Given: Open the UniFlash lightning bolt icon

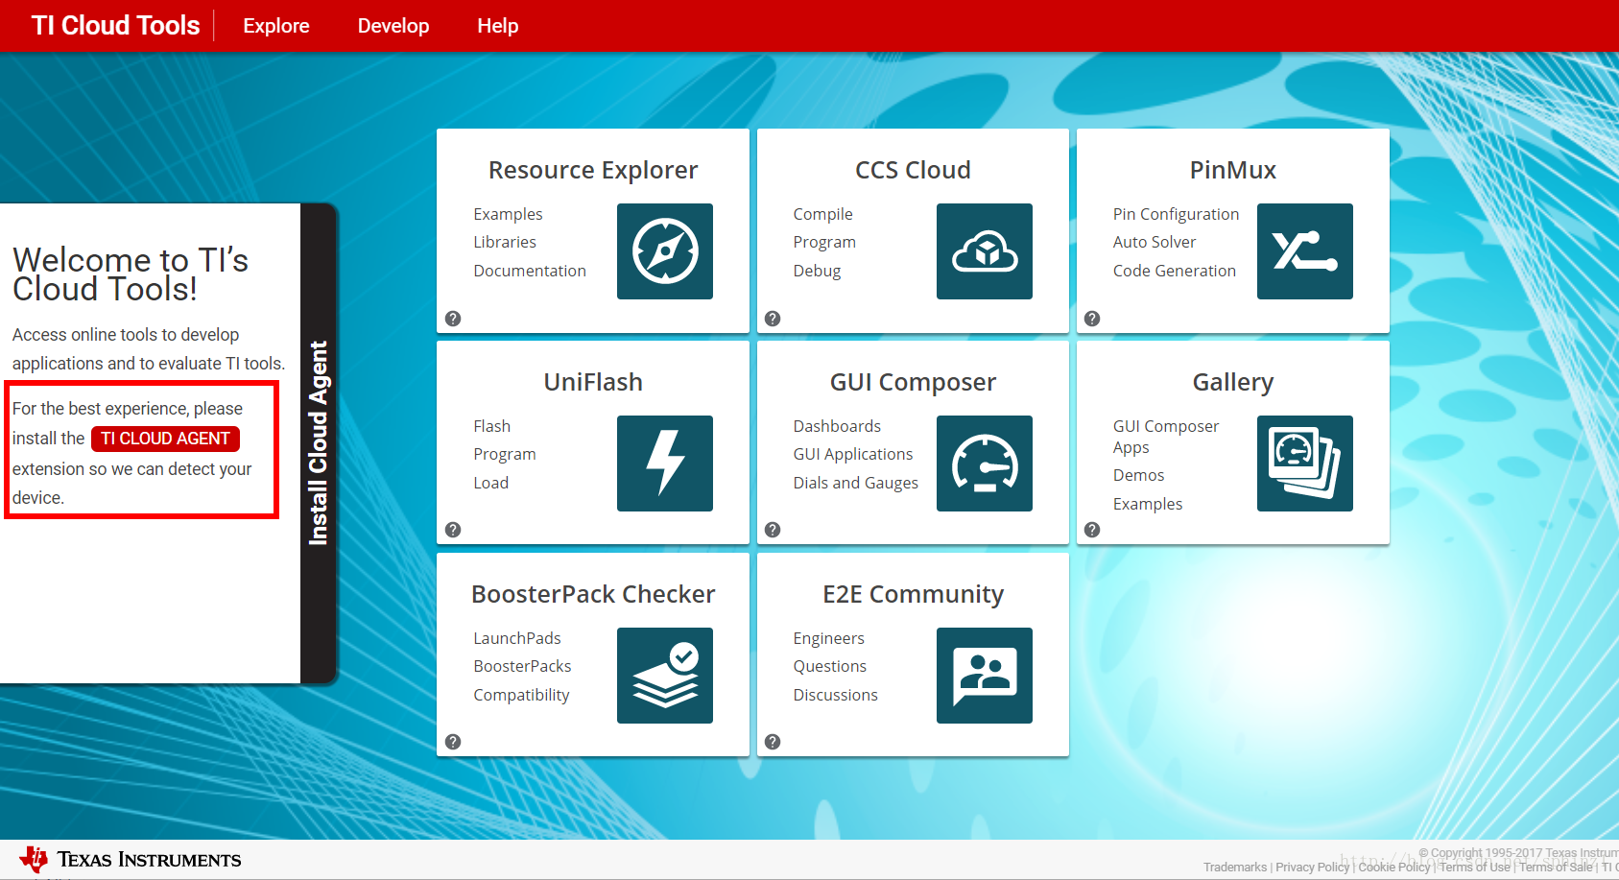Looking at the screenshot, I should [665, 464].
